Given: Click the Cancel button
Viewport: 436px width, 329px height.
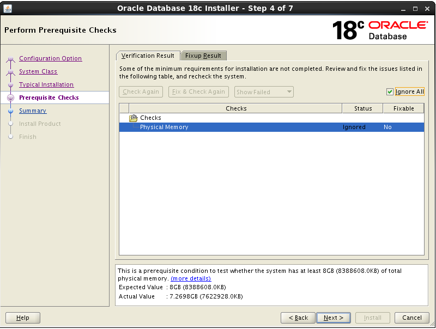Looking at the screenshot, I should [412, 318].
